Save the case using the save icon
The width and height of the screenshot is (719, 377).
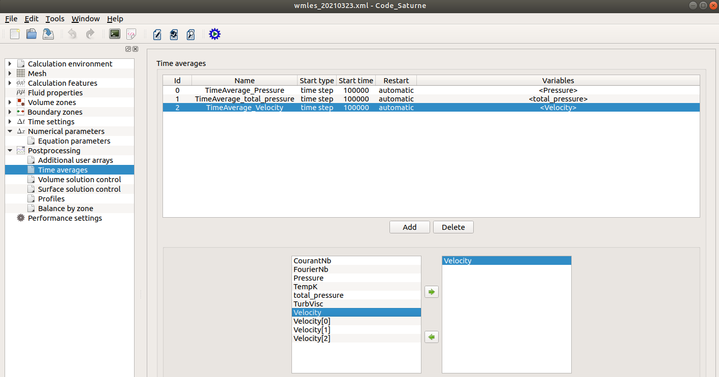48,34
